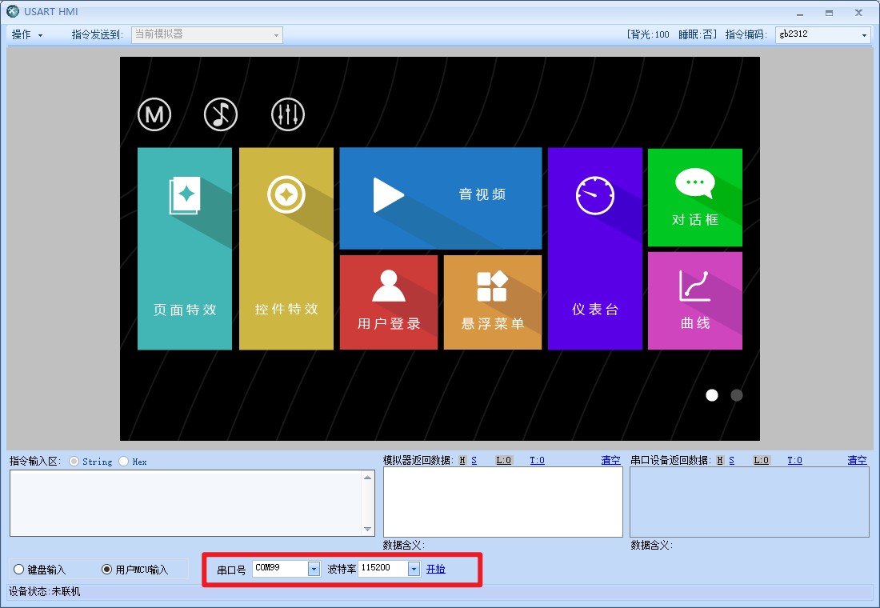Tap the circled M icon

154,115
